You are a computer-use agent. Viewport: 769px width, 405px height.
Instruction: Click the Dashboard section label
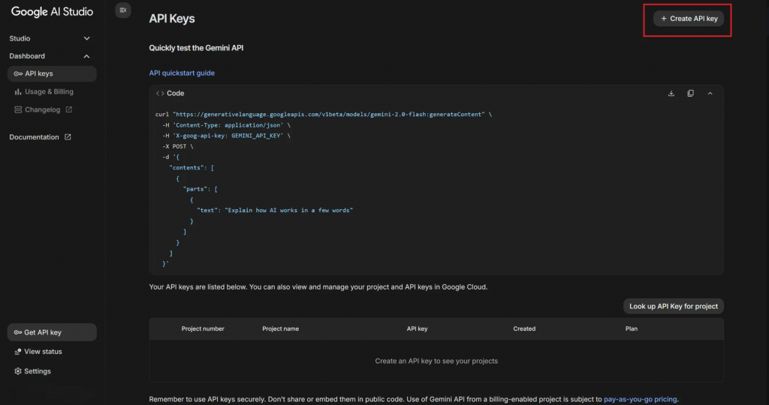[x=27, y=56]
